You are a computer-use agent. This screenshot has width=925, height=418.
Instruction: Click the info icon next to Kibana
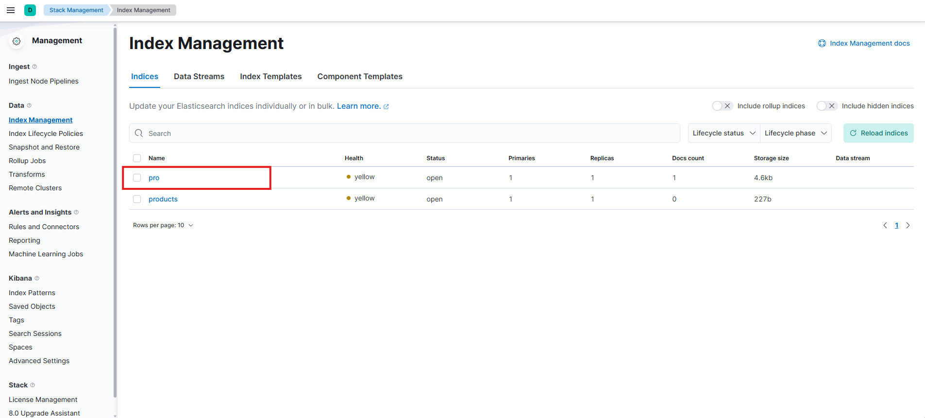(37, 278)
